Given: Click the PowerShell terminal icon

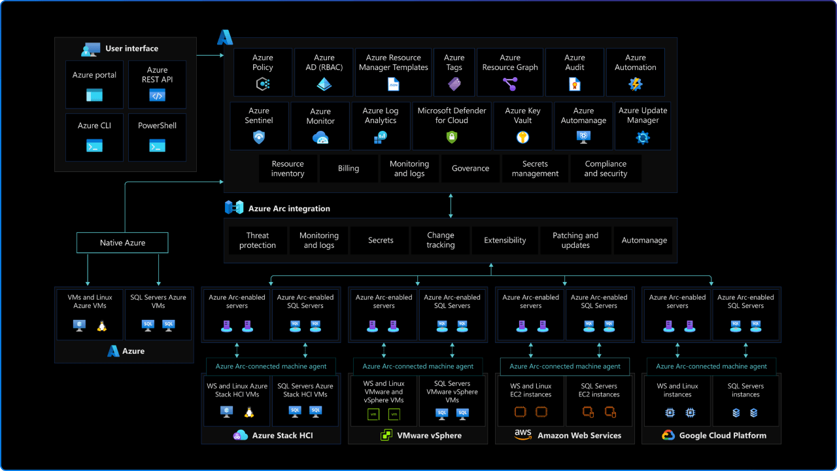Looking at the screenshot, I should (x=157, y=146).
